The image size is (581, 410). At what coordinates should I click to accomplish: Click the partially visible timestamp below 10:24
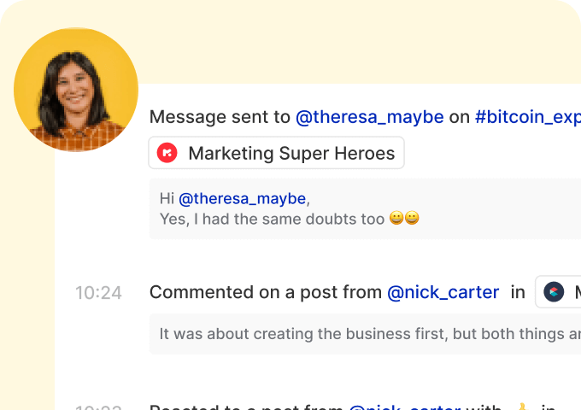pos(98,407)
